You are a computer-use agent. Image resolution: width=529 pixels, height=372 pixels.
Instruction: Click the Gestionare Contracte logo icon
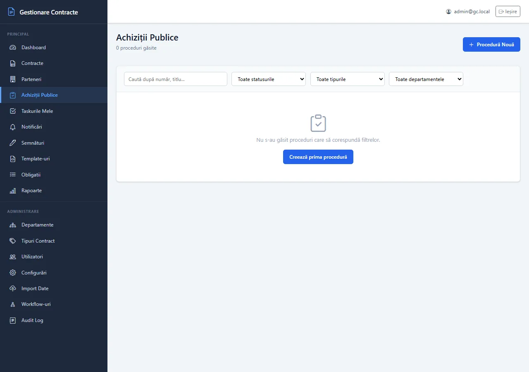pos(11,12)
